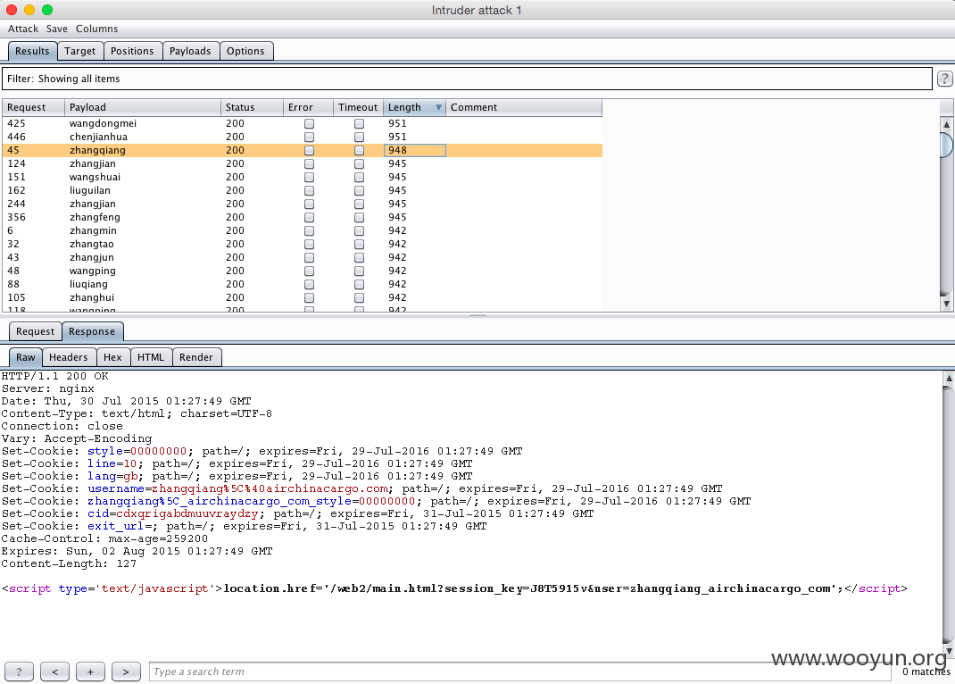
Task: Go to next search match arrow
Action: (126, 671)
